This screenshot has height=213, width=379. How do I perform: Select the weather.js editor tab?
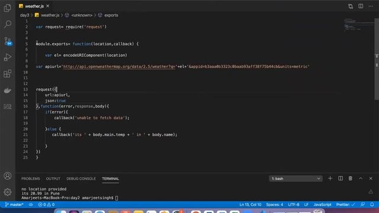click(34, 6)
